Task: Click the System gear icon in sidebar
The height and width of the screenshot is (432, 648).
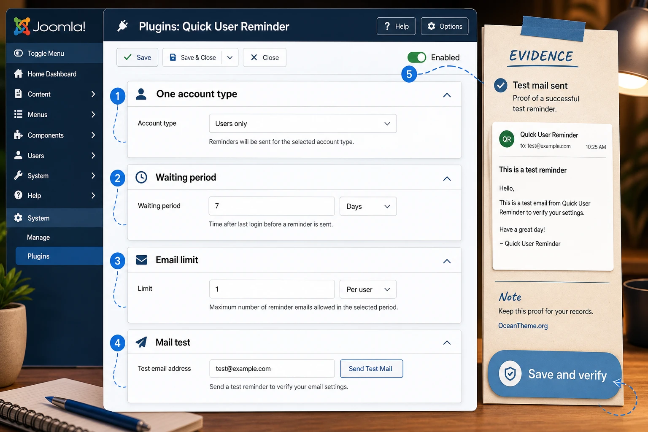Action: [18, 218]
